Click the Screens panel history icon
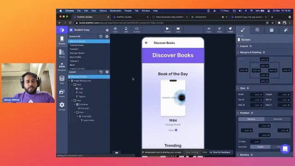The width and height of the screenshot is (295, 166). tap(101, 36)
